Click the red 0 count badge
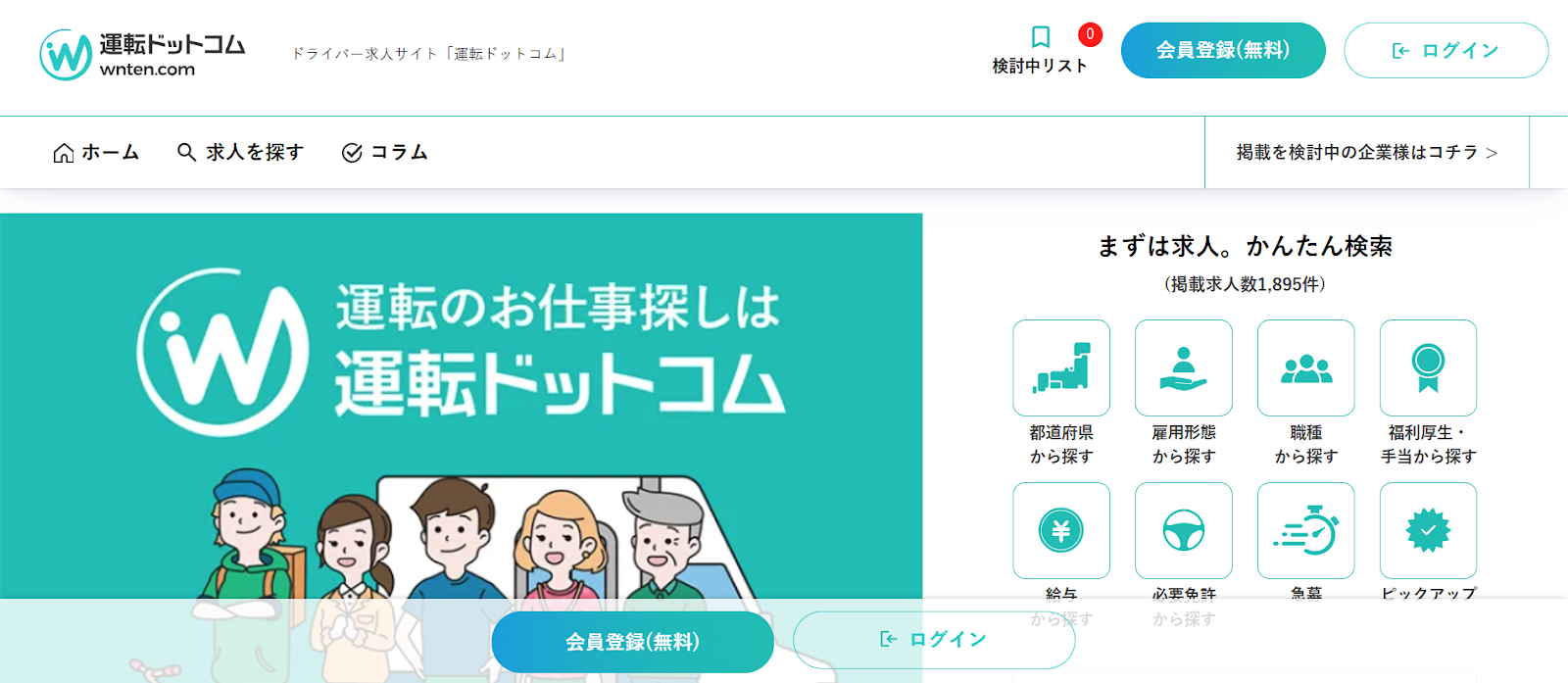 1090,34
